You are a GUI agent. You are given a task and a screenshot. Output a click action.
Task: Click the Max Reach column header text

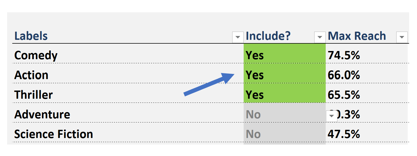(x=357, y=36)
